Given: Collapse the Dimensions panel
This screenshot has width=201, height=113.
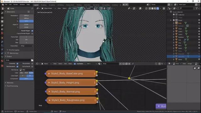Looking at the screenshot, I should [x=6, y=12].
